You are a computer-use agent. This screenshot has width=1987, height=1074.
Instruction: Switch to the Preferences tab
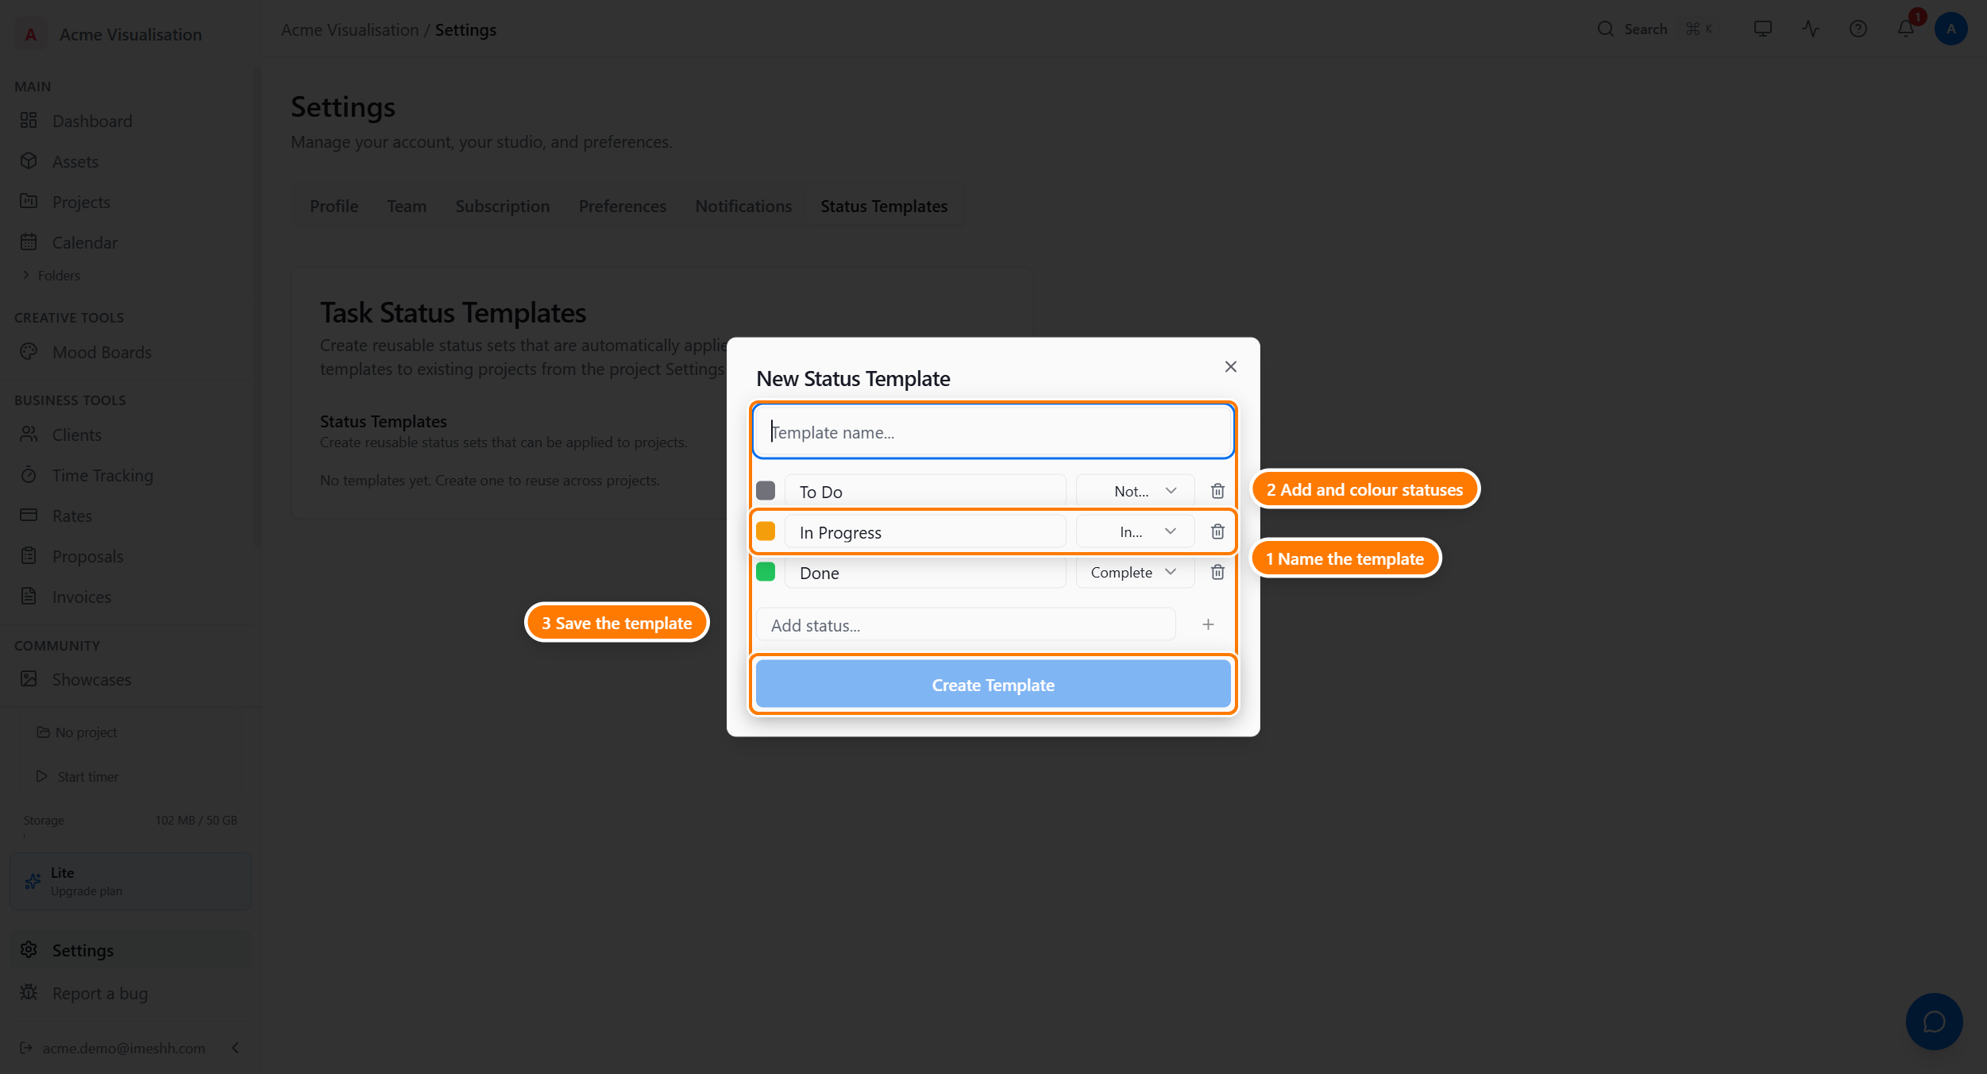(x=623, y=206)
